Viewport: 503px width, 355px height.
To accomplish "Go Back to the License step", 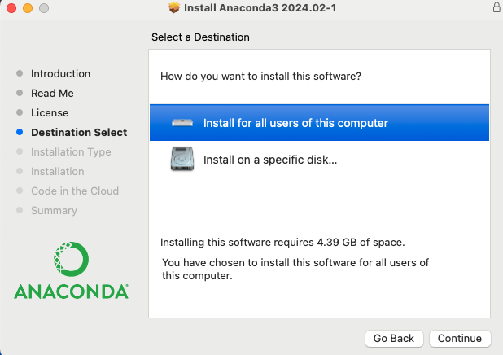I will click(394, 339).
